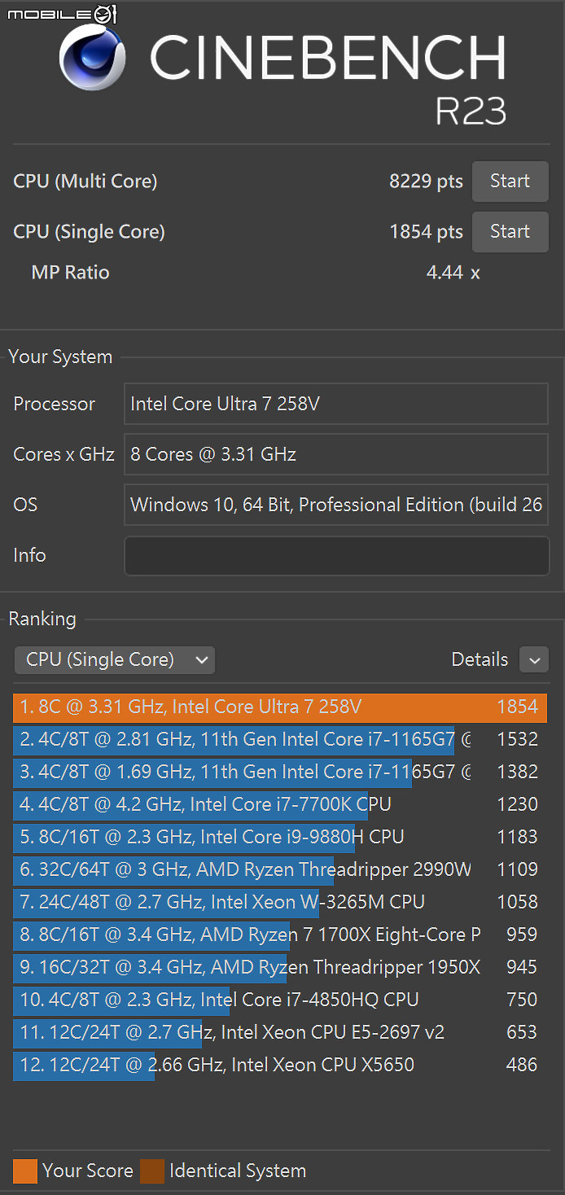This screenshot has height=1195, width=565.
Task: Select the Intel Core Ultra 7 258V ranking row
Action: 279,707
